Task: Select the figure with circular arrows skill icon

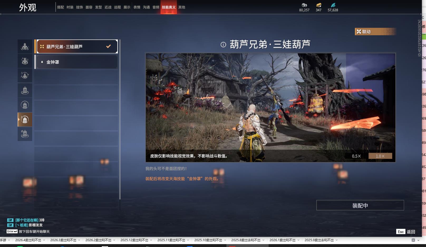Action: 25,75
